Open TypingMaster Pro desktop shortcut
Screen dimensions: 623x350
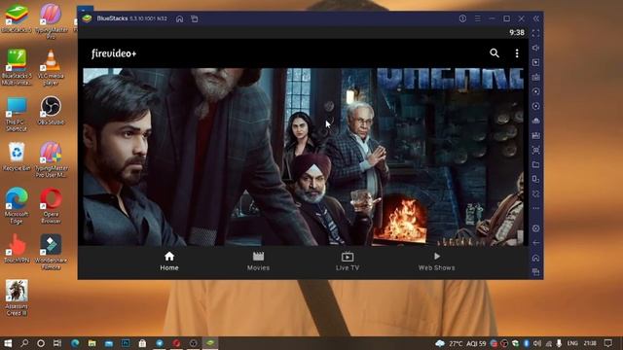51,20
